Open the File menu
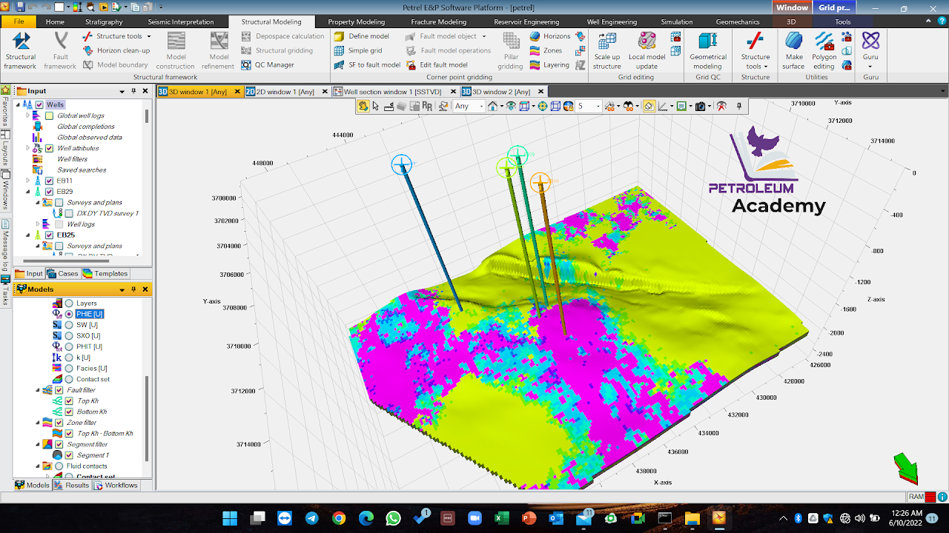The image size is (949, 533). 19,22
